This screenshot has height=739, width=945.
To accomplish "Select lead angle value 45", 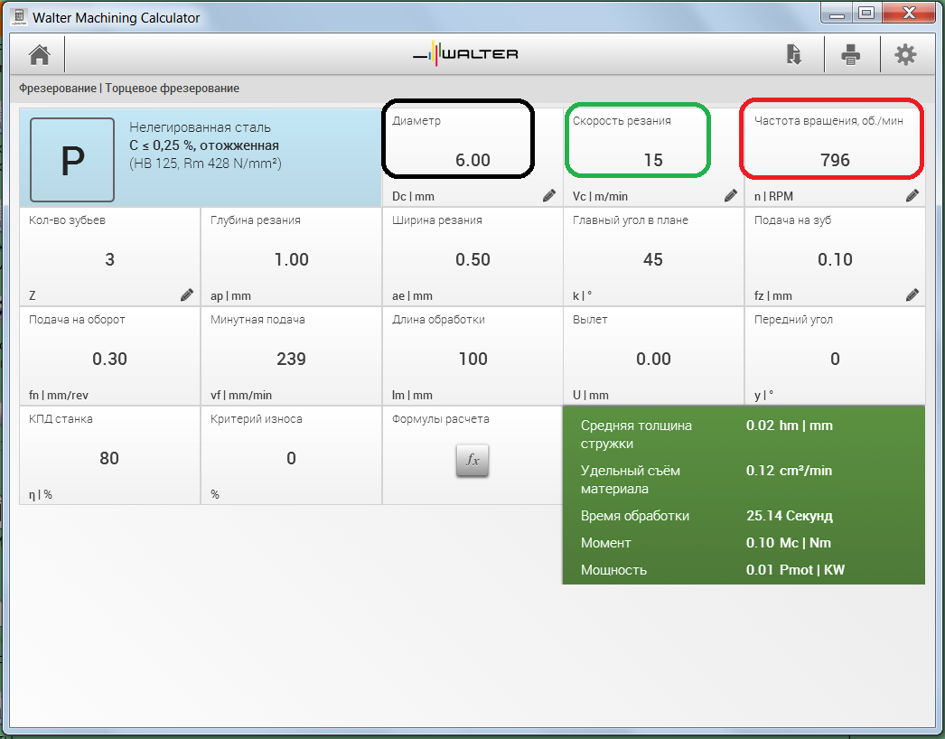I will pos(653,259).
